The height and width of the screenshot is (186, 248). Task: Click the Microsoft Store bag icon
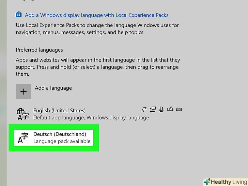(19, 14)
